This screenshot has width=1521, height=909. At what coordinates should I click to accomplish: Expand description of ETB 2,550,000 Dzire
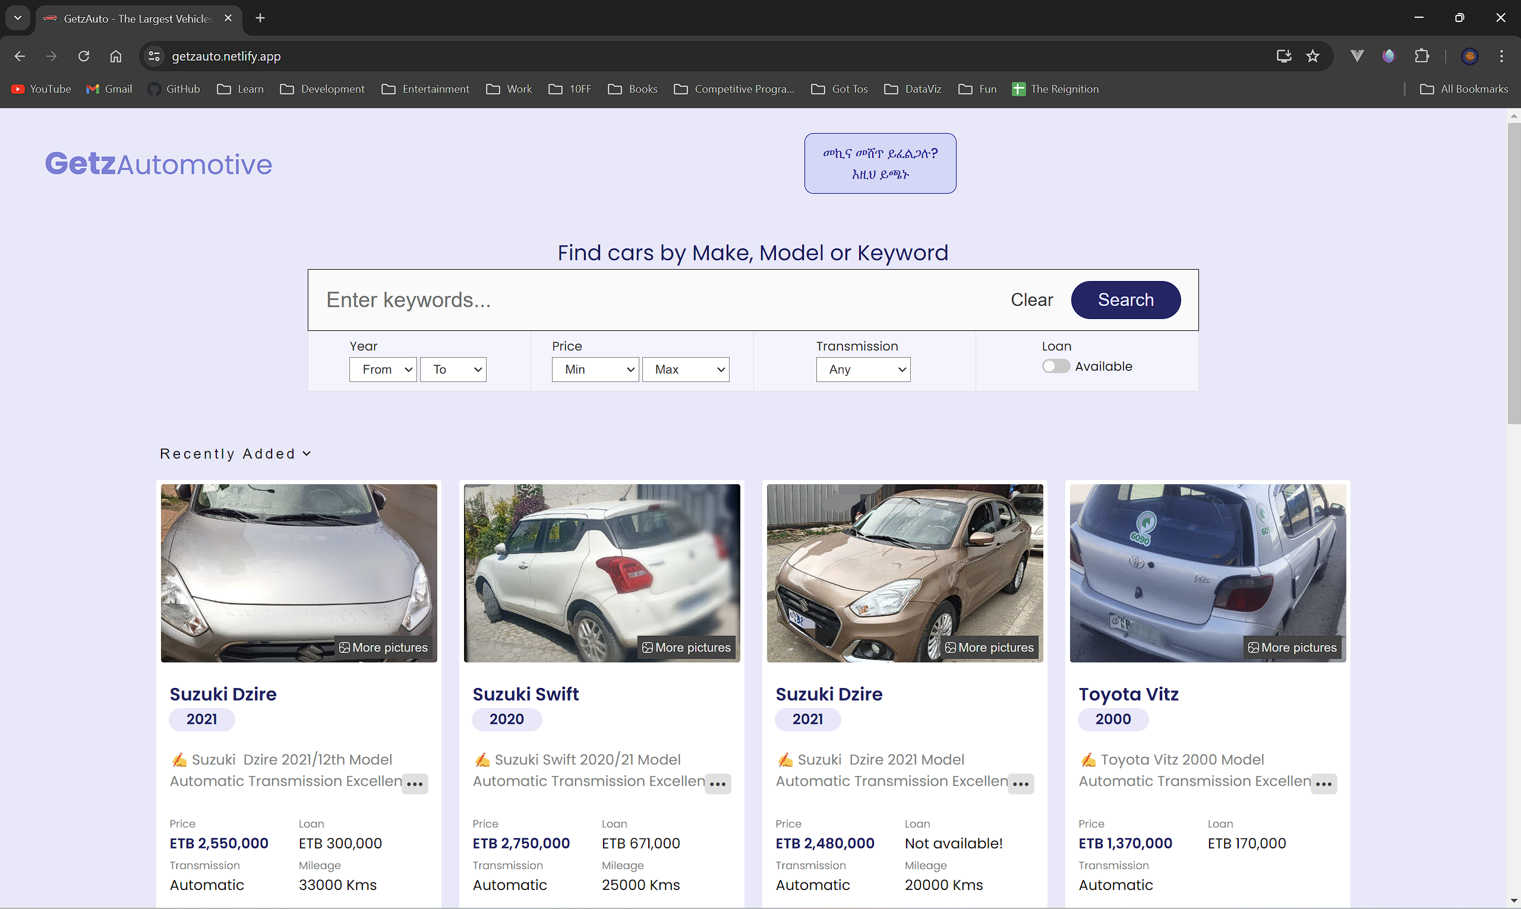(x=415, y=784)
